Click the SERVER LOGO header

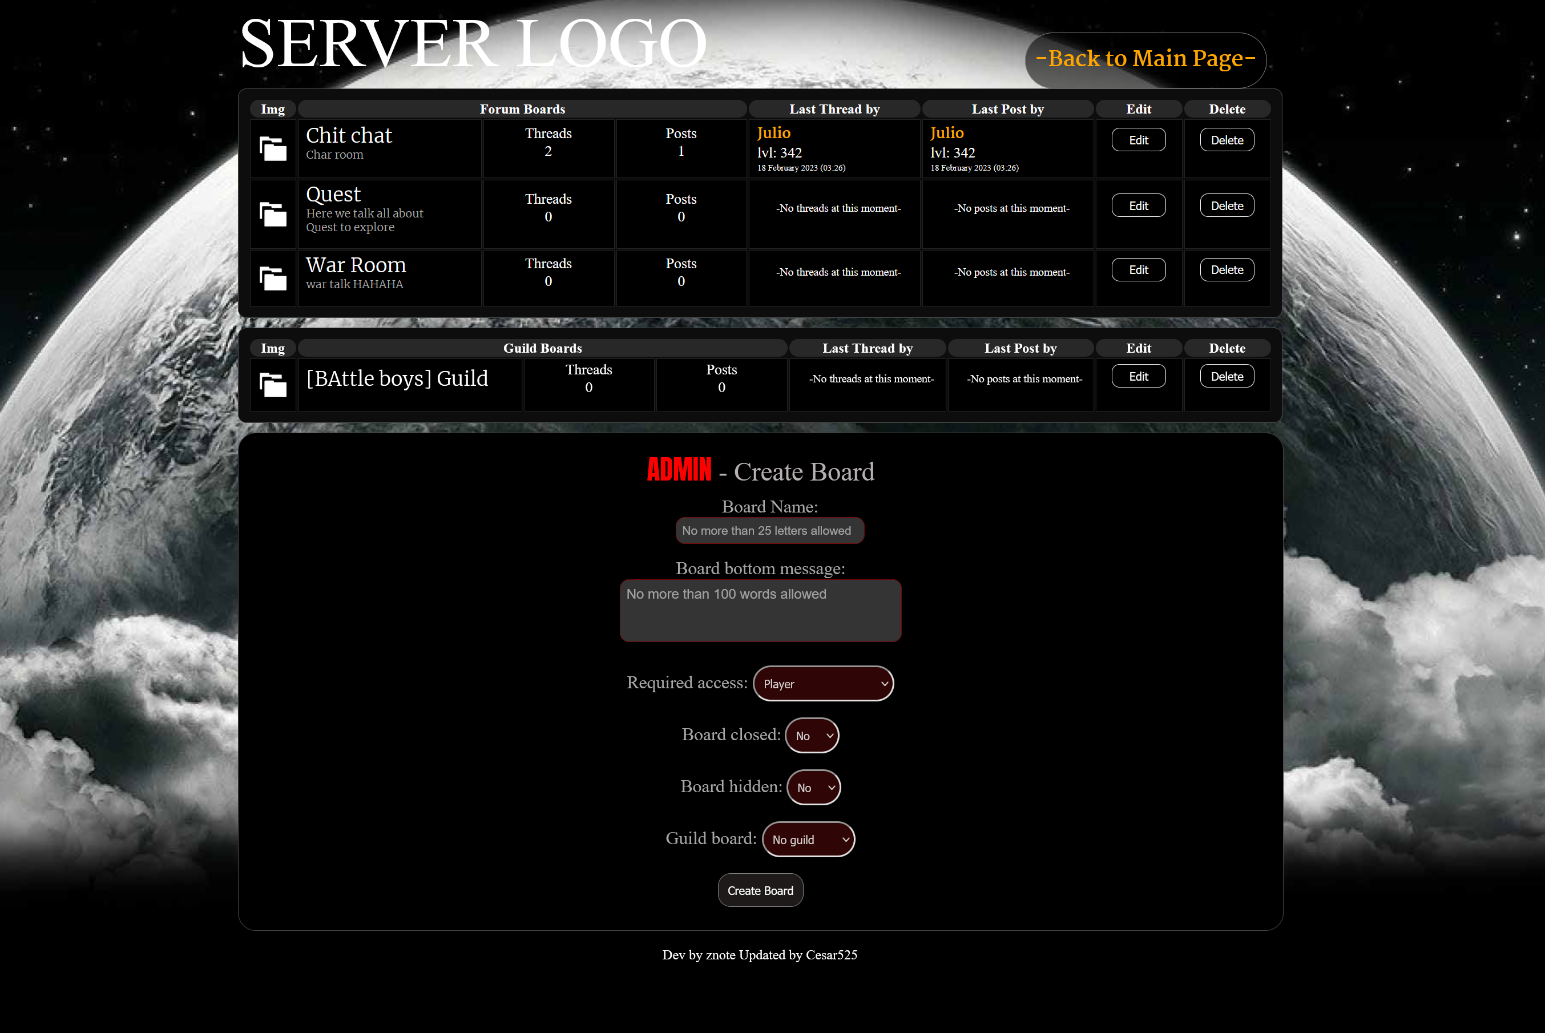pyautogui.click(x=473, y=43)
